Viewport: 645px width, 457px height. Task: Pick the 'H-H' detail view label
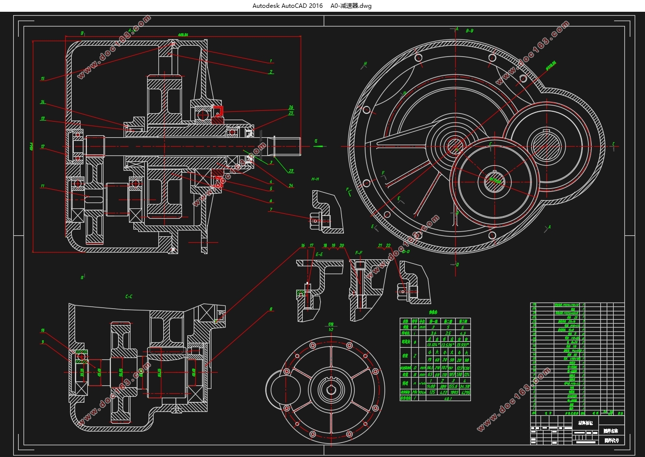point(315,179)
